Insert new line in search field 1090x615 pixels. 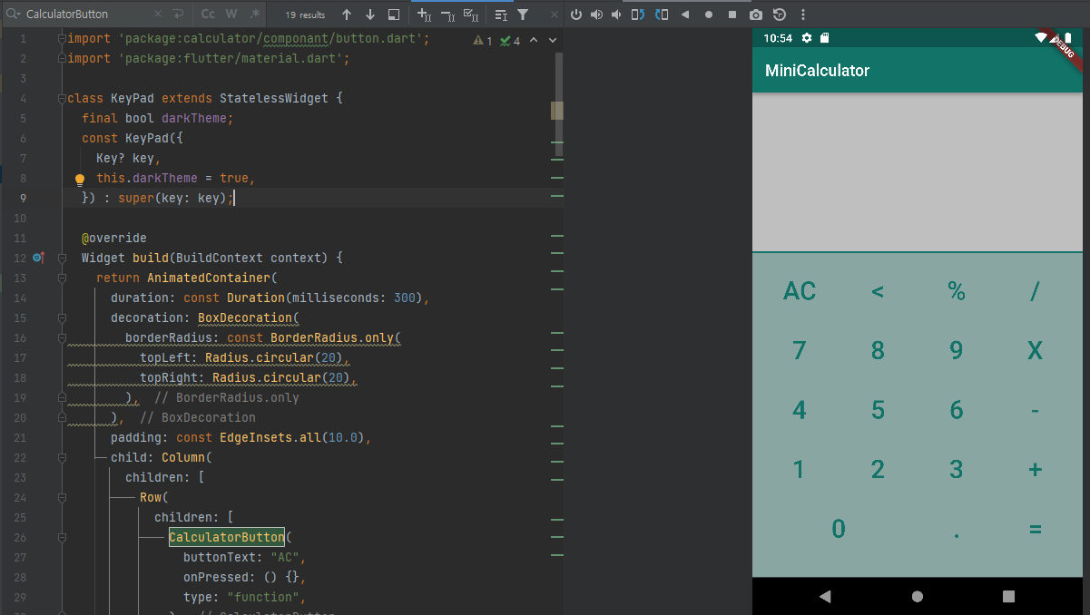click(x=178, y=15)
